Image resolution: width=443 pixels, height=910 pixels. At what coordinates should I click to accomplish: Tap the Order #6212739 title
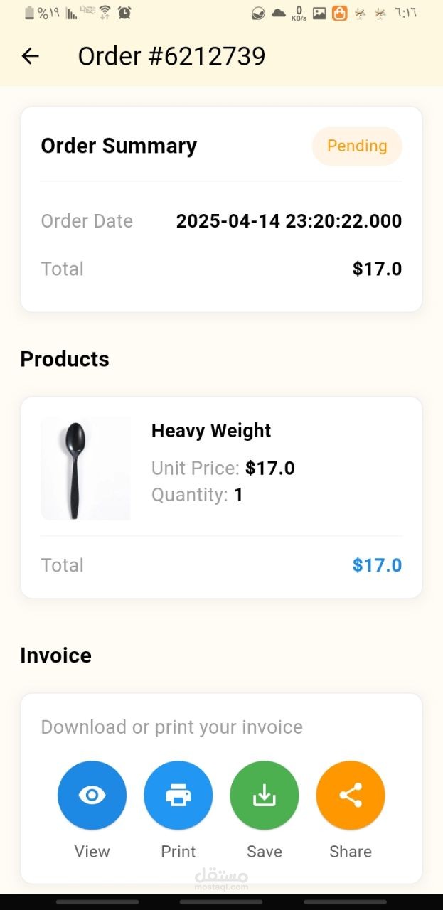(171, 56)
